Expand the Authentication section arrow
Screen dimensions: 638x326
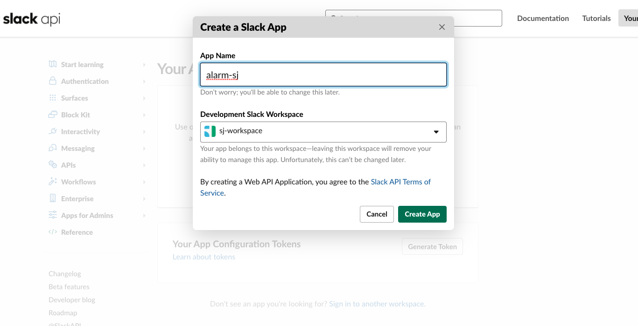coord(144,81)
